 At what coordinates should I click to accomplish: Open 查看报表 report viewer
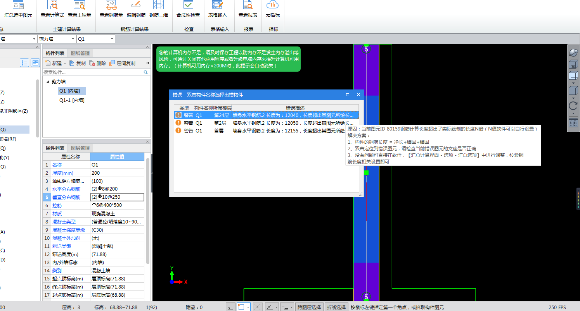pos(248,10)
